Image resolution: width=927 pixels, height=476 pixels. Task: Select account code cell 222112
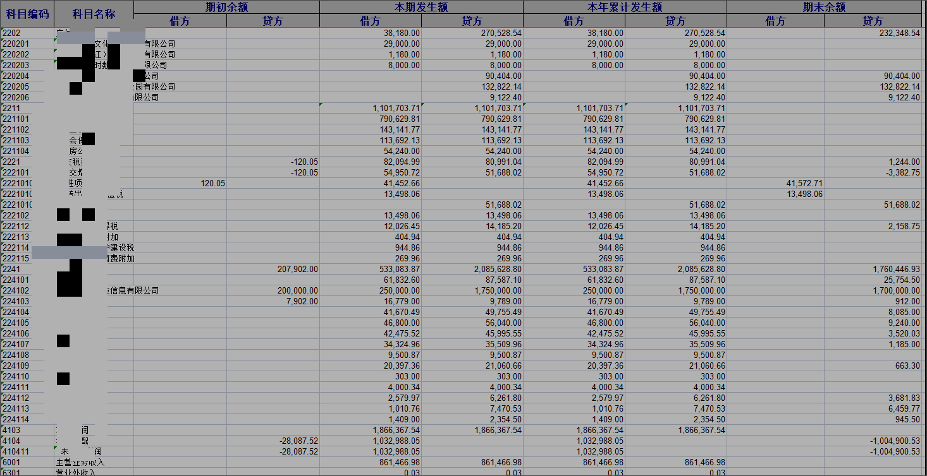tap(27, 226)
